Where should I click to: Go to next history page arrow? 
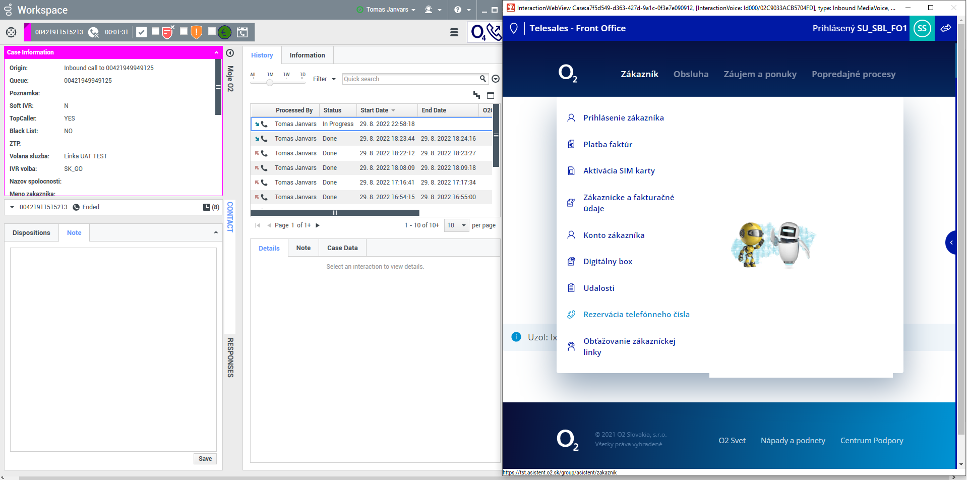coord(318,225)
